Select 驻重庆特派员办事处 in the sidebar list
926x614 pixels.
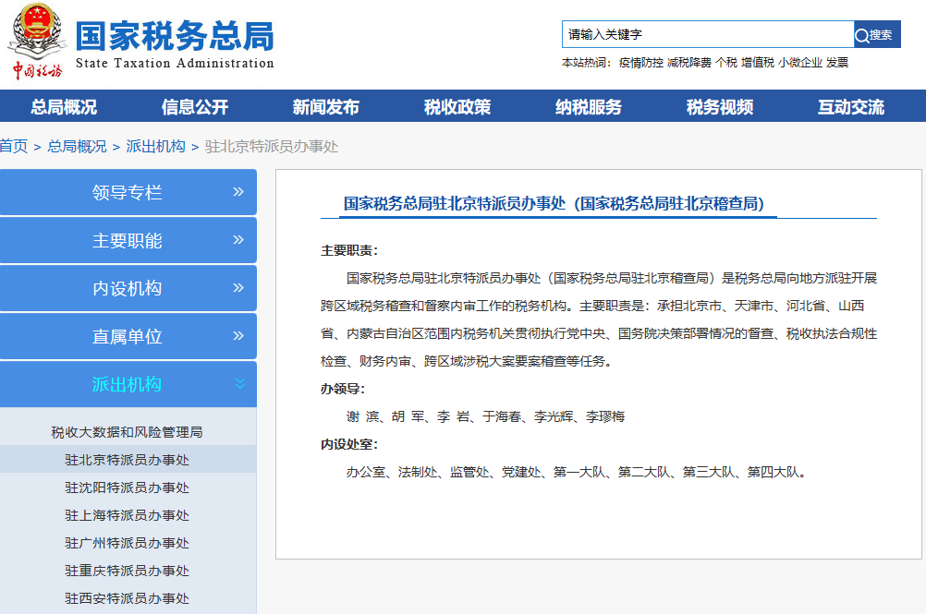127,571
